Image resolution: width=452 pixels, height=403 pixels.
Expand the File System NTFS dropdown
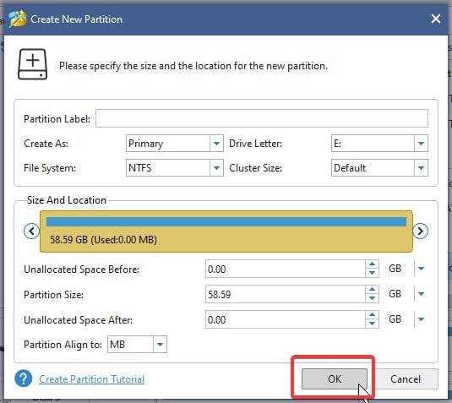click(216, 168)
